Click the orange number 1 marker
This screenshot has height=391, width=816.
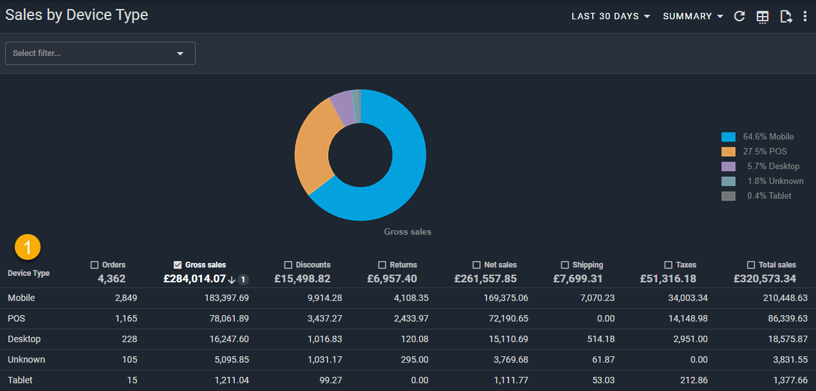pyautogui.click(x=28, y=246)
